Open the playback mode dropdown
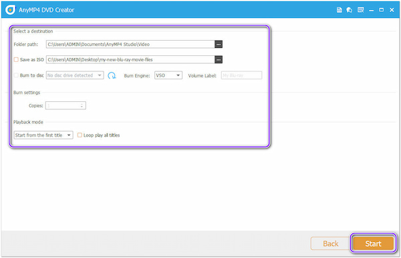Viewport: 401px width, 258px height. click(43, 135)
